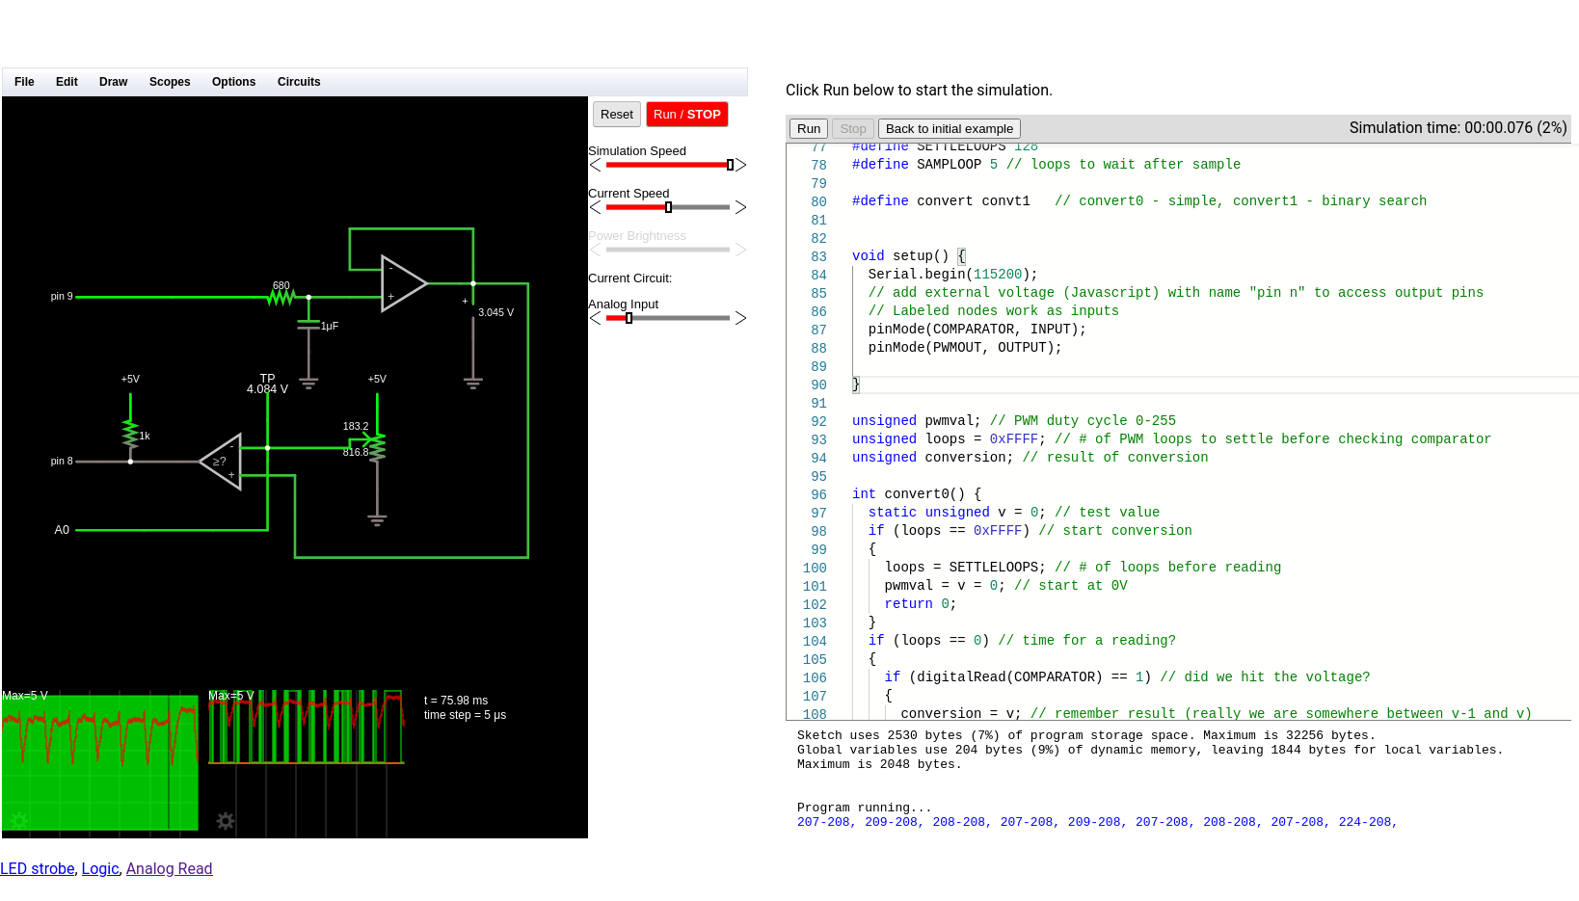
Task: Click Back to initial example
Action: (949, 128)
